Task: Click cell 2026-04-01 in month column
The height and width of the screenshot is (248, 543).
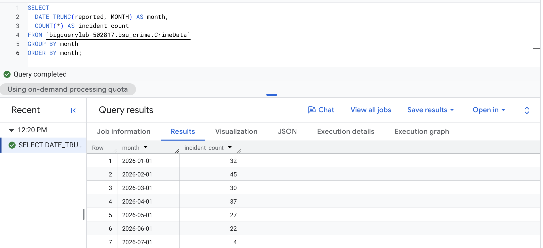Action: 148,201
